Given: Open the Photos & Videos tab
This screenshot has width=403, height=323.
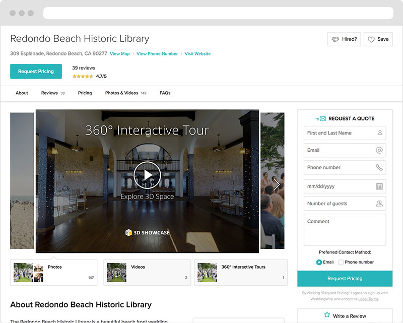Looking at the screenshot, I should point(125,93).
